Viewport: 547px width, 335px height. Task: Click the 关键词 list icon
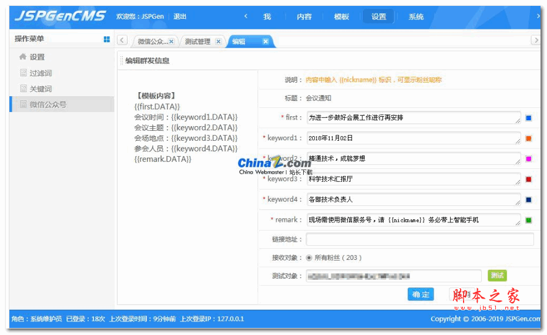24,89
